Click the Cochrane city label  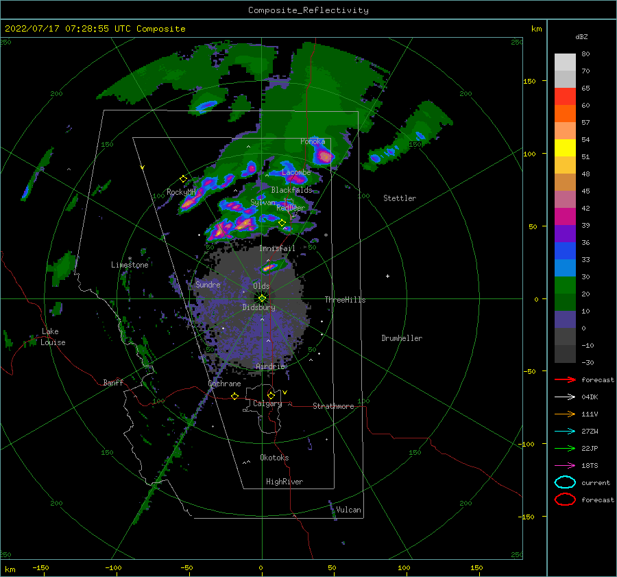point(224,384)
